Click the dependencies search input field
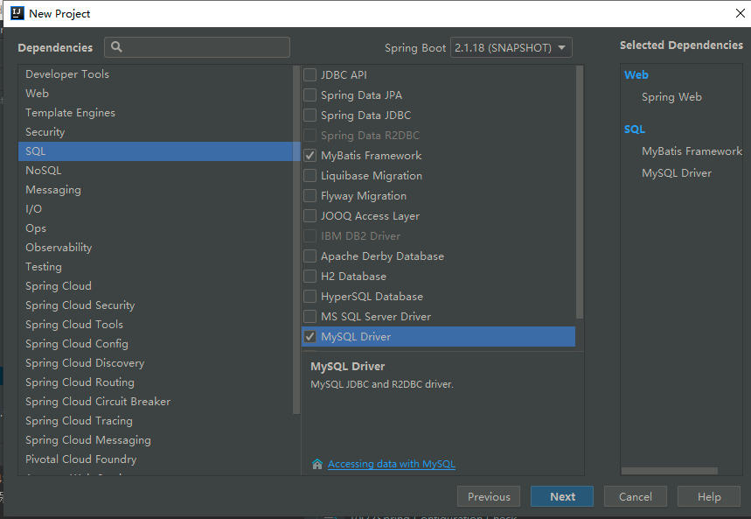Viewport: 751px width, 519px height. click(x=197, y=47)
